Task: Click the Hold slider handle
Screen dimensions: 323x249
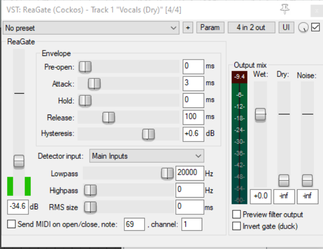Action: point(85,100)
